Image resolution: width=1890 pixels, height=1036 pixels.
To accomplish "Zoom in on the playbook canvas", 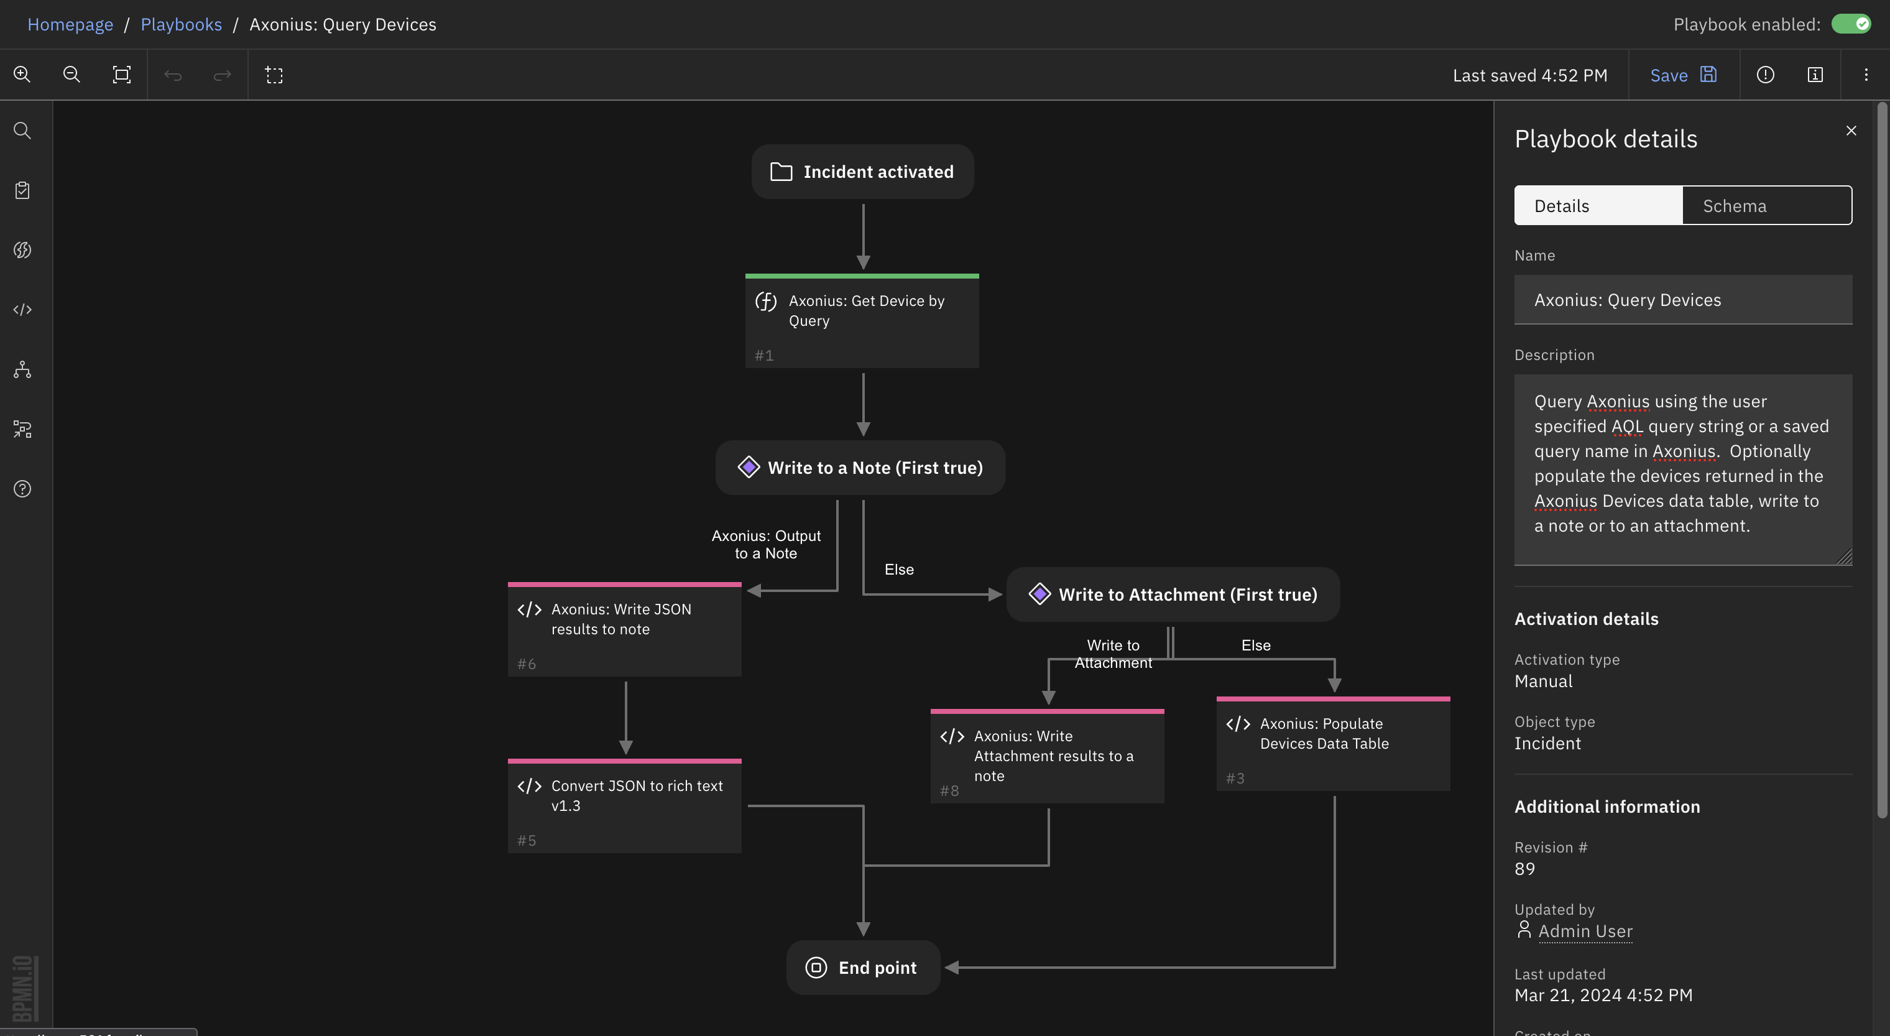I will click(22, 74).
